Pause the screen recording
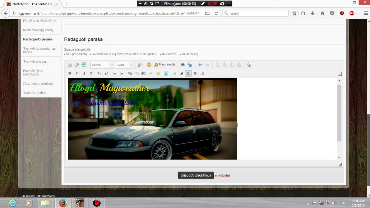The height and width of the screenshot is (208, 370). (209, 4)
